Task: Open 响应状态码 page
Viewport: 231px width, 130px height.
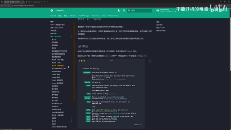Action: click(x=55, y=92)
